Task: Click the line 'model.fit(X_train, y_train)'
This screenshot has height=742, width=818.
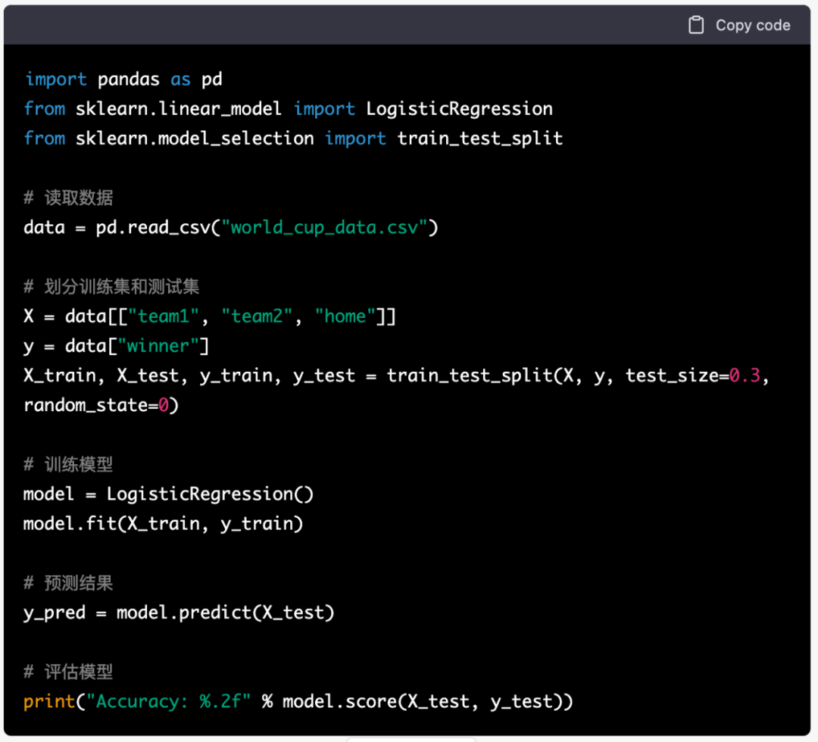Action: click(164, 523)
